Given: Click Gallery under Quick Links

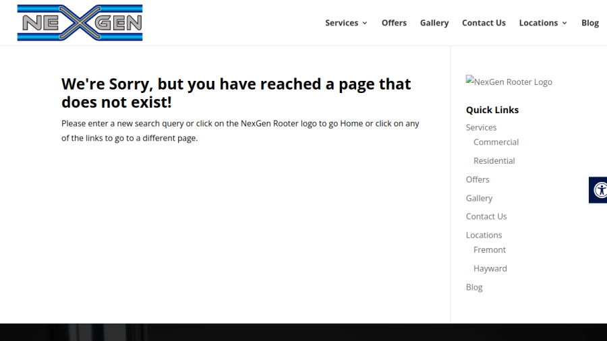Looking at the screenshot, I should coord(479,198).
